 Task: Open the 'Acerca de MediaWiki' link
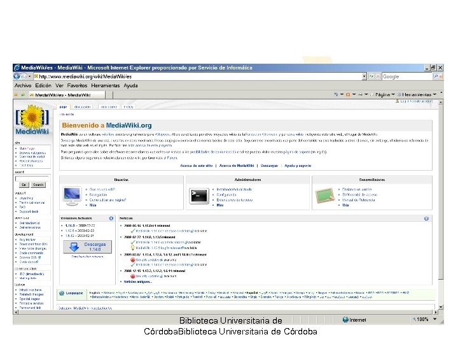(237, 166)
